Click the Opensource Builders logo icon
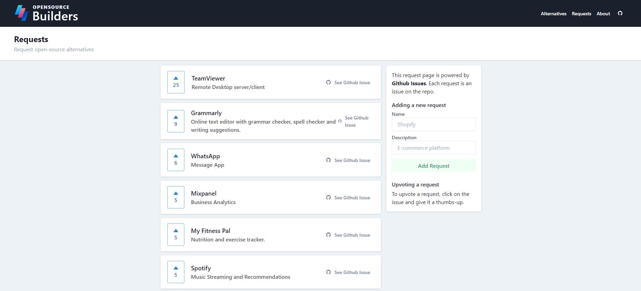The image size is (641, 291). coord(21,13)
